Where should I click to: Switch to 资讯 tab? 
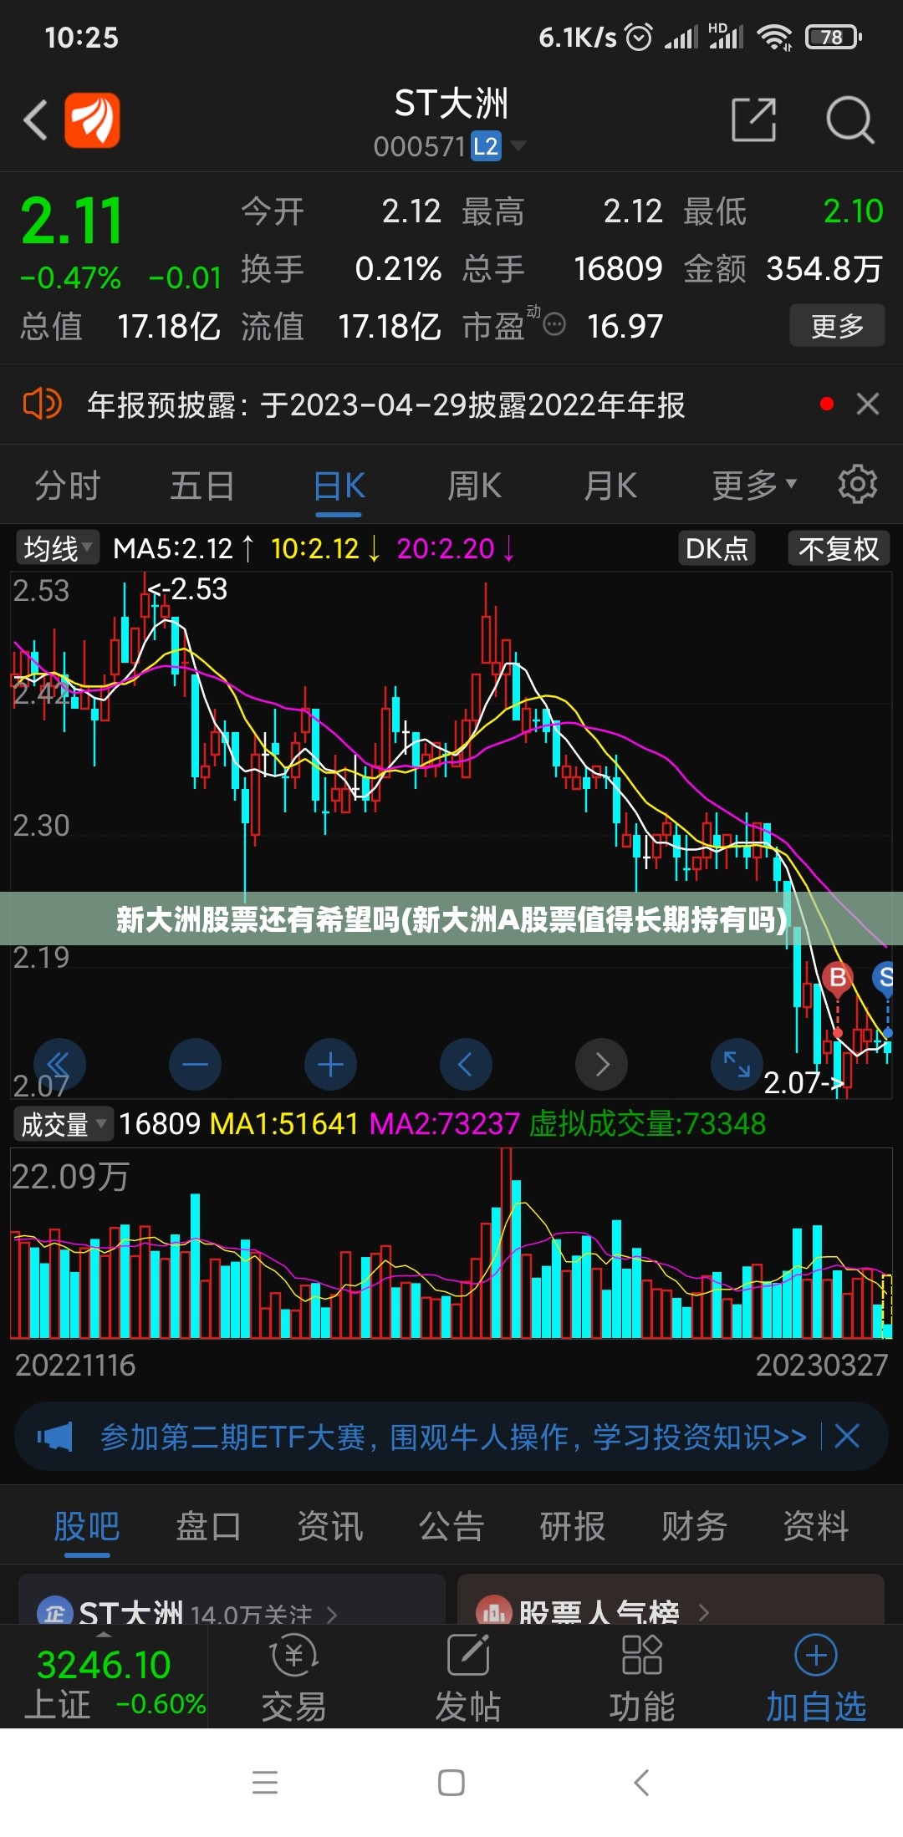330,1526
